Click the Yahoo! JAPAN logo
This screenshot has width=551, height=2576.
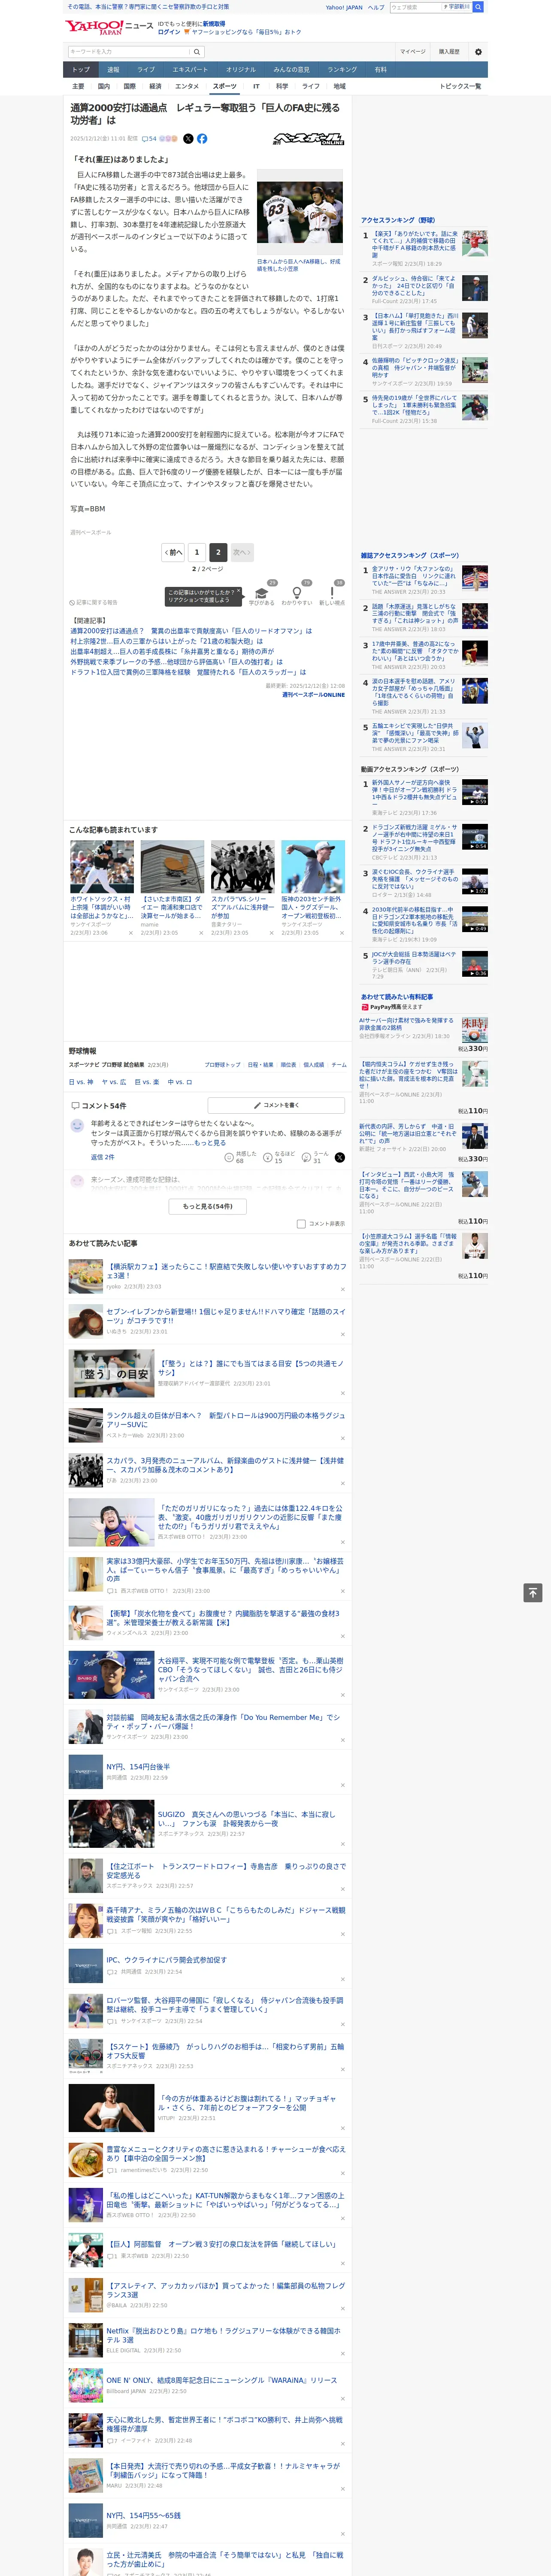(94, 27)
